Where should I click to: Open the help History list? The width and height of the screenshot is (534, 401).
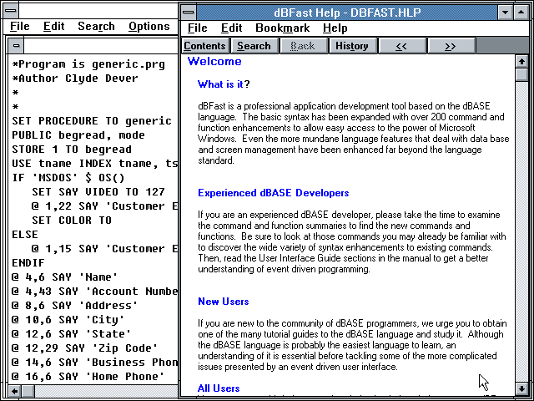click(352, 46)
